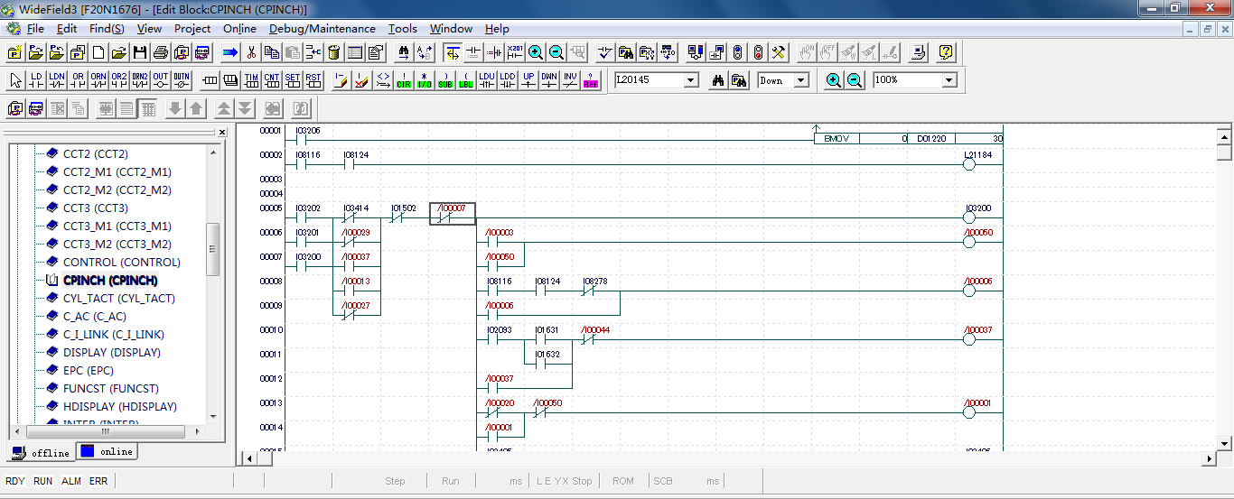Toggle the offline view tab
Image resolution: width=1234 pixels, height=499 pixels.
(x=41, y=452)
